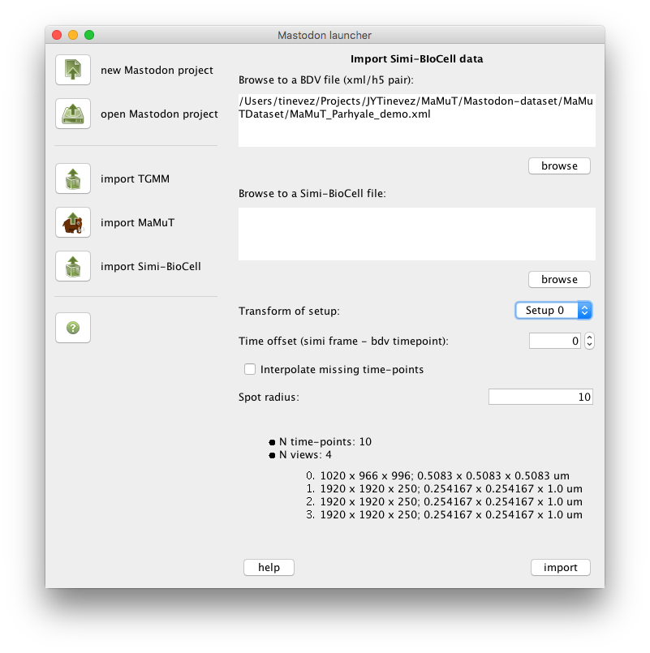The width and height of the screenshot is (650, 653).
Task: Decrease time offset with stepper down arrow
Action: tap(589, 346)
